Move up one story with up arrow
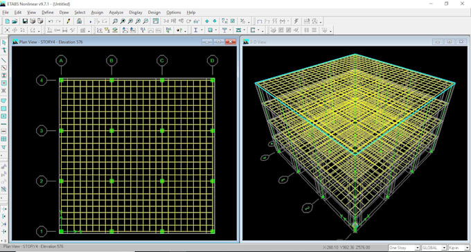471x252 pixels. pyautogui.click(x=207, y=21)
